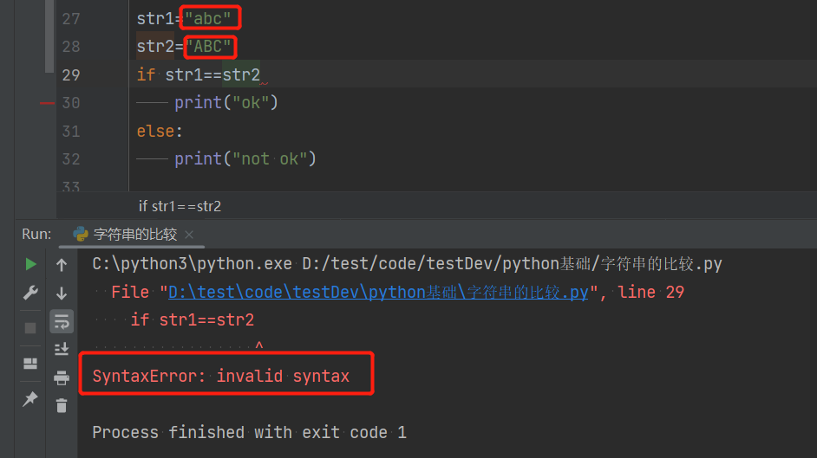Click the gray stop process icon
The image size is (817, 458).
coord(30,328)
